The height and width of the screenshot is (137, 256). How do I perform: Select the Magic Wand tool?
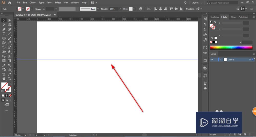pos(4,25)
